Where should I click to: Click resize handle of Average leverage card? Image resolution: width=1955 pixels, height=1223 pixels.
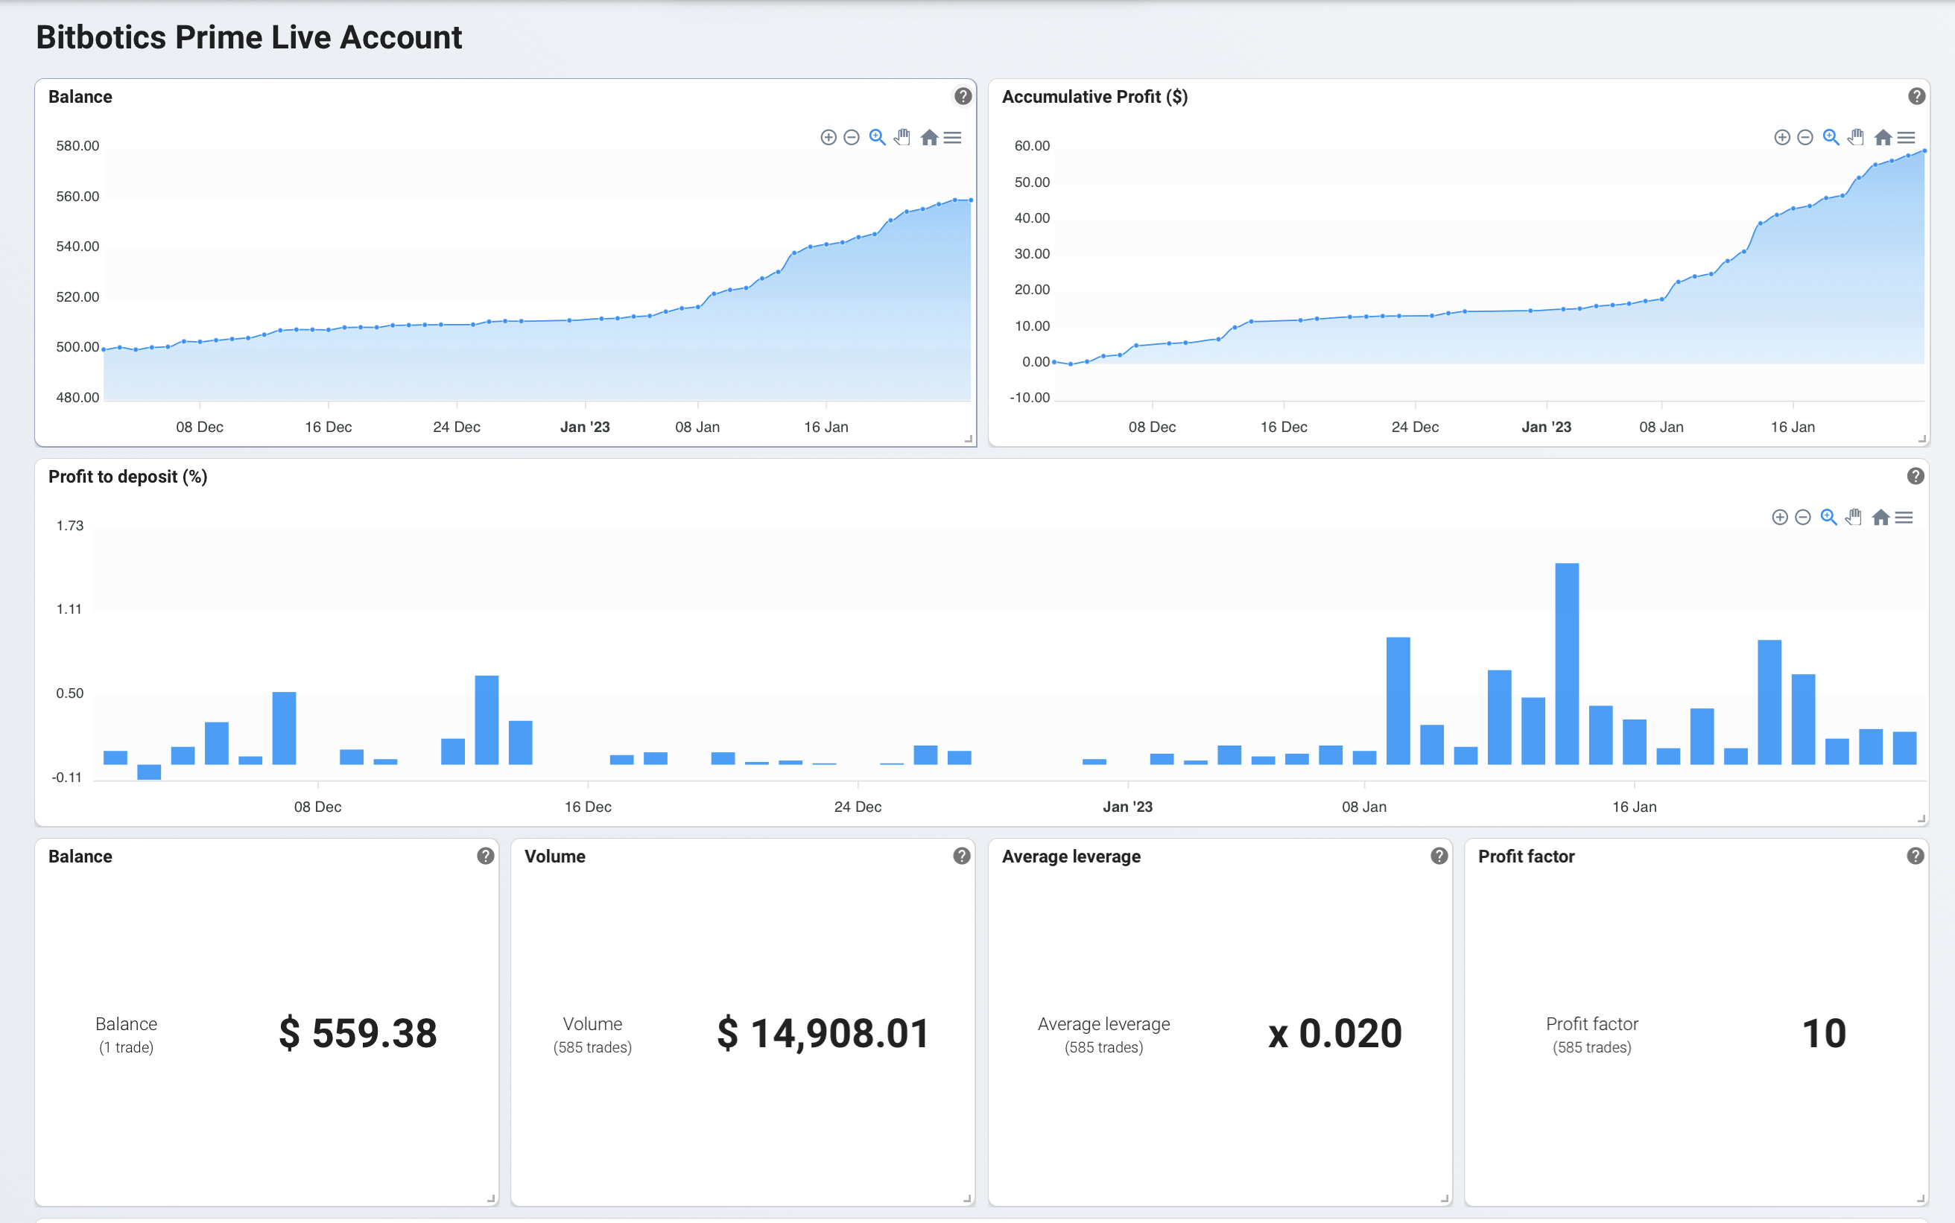1445,1198
